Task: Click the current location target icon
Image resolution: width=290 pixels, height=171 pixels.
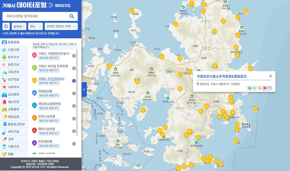Action: click(6, 26)
